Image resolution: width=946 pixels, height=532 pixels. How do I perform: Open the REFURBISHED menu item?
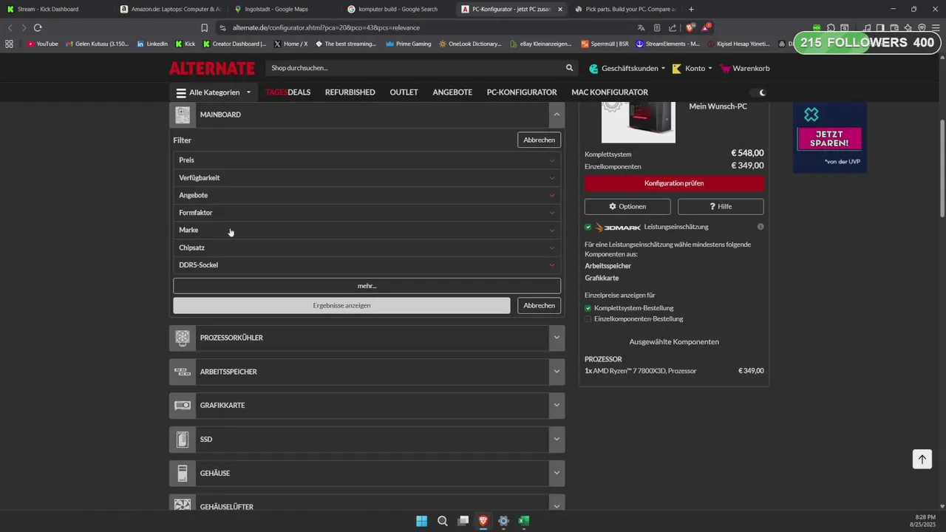pyautogui.click(x=350, y=92)
